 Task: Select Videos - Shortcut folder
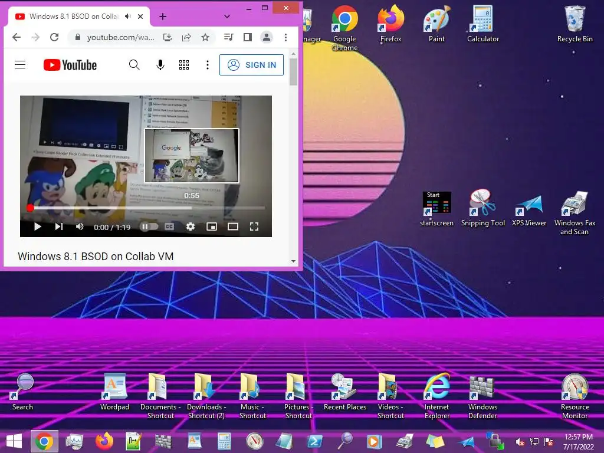click(x=390, y=396)
